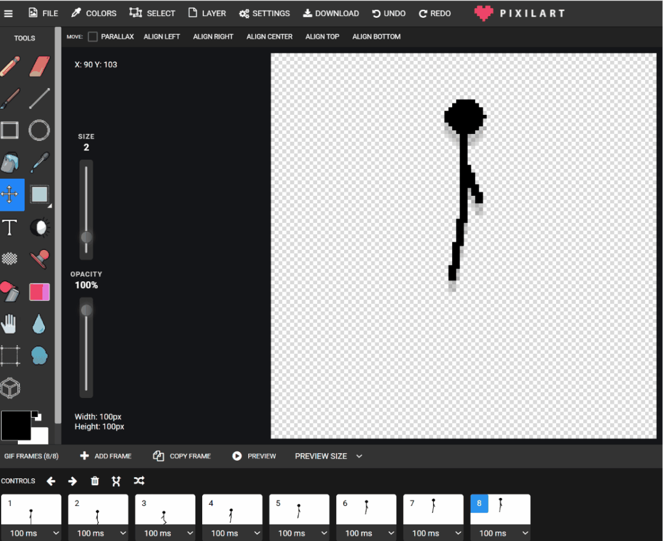Click Copy Frame button
663x541 pixels.
tap(182, 456)
